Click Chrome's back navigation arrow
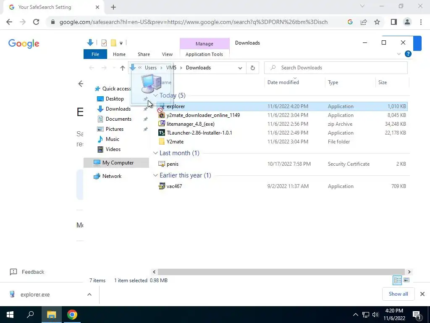 (9, 22)
